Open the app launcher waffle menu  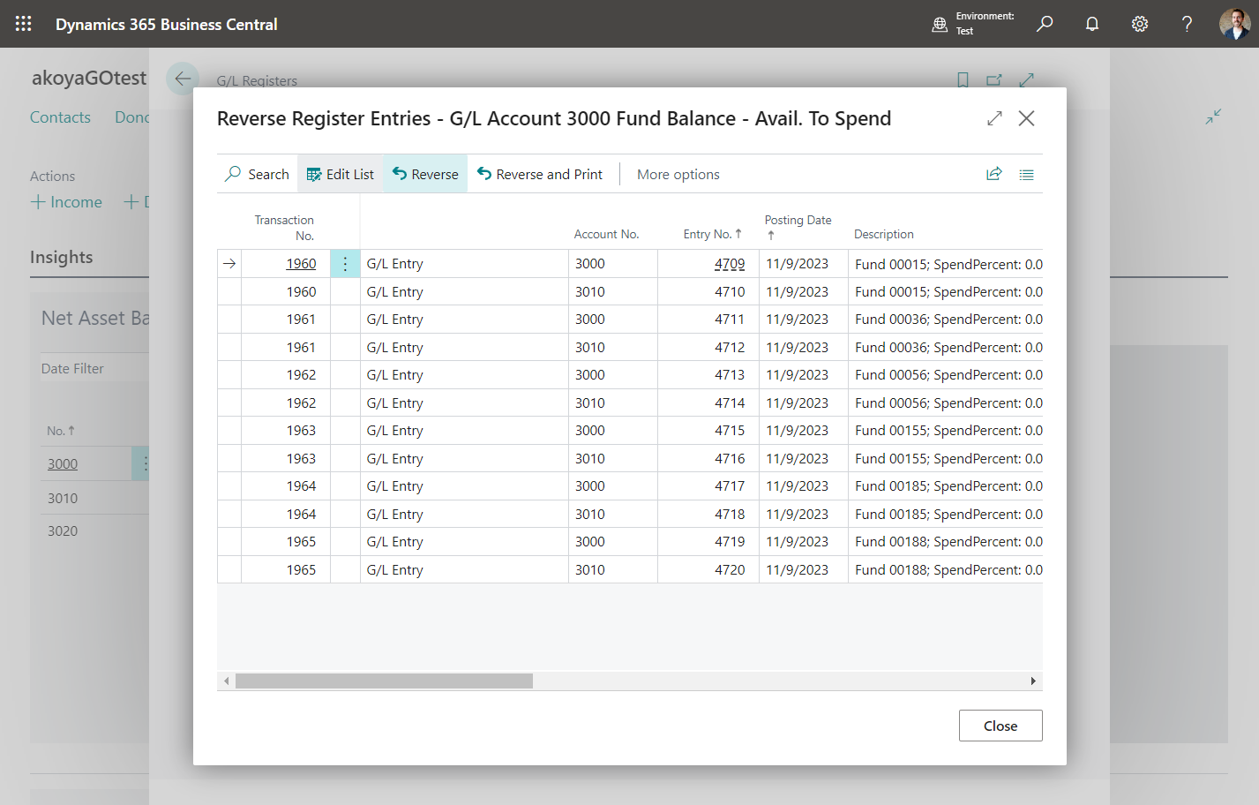(24, 24)
